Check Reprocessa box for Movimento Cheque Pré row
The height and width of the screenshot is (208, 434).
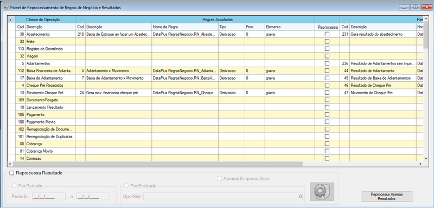coord(327,93)
